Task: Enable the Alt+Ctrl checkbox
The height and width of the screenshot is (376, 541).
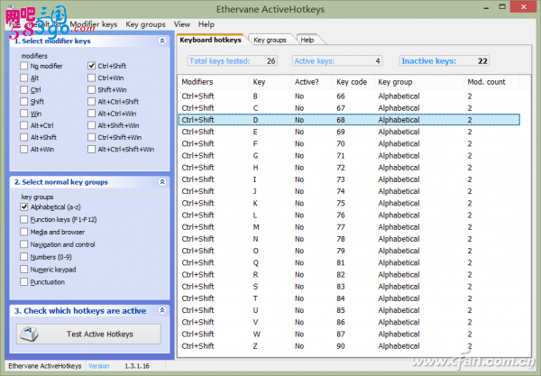Action: coord(23,125)
